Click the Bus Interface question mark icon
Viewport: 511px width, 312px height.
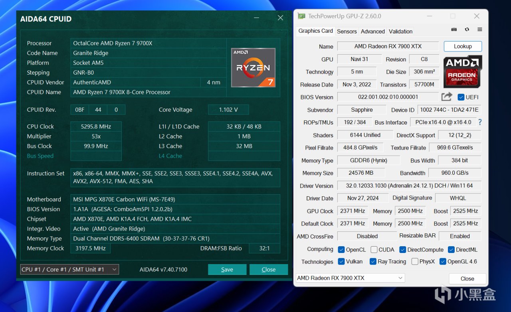point(480,122)
